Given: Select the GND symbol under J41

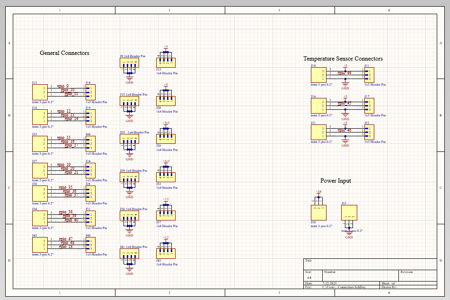Looking at the screenshot, I should (x=129, y=271).
